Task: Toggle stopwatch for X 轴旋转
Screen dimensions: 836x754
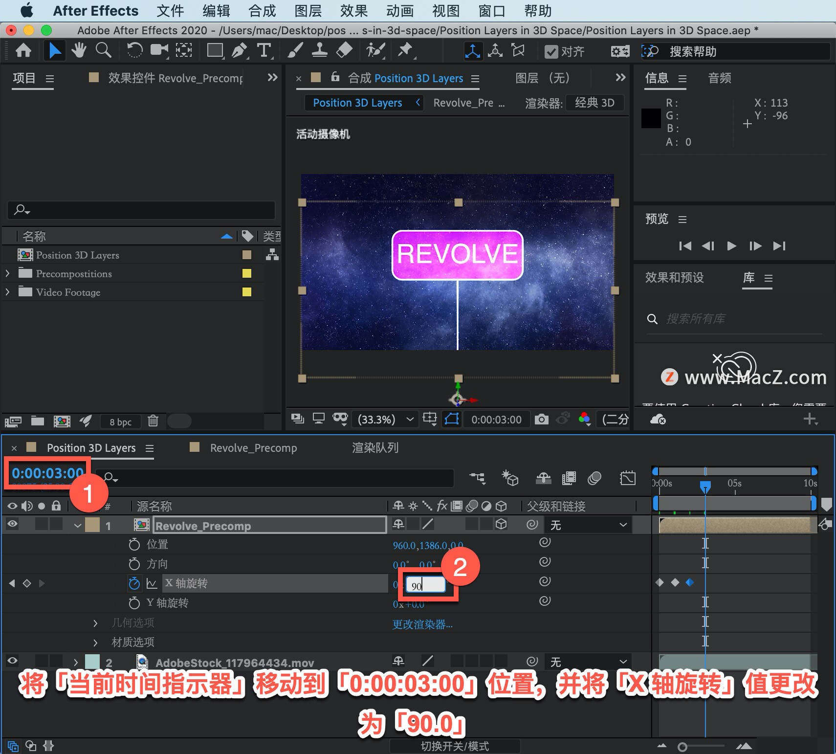Action: pyautogui.click(x=134, y=583)
